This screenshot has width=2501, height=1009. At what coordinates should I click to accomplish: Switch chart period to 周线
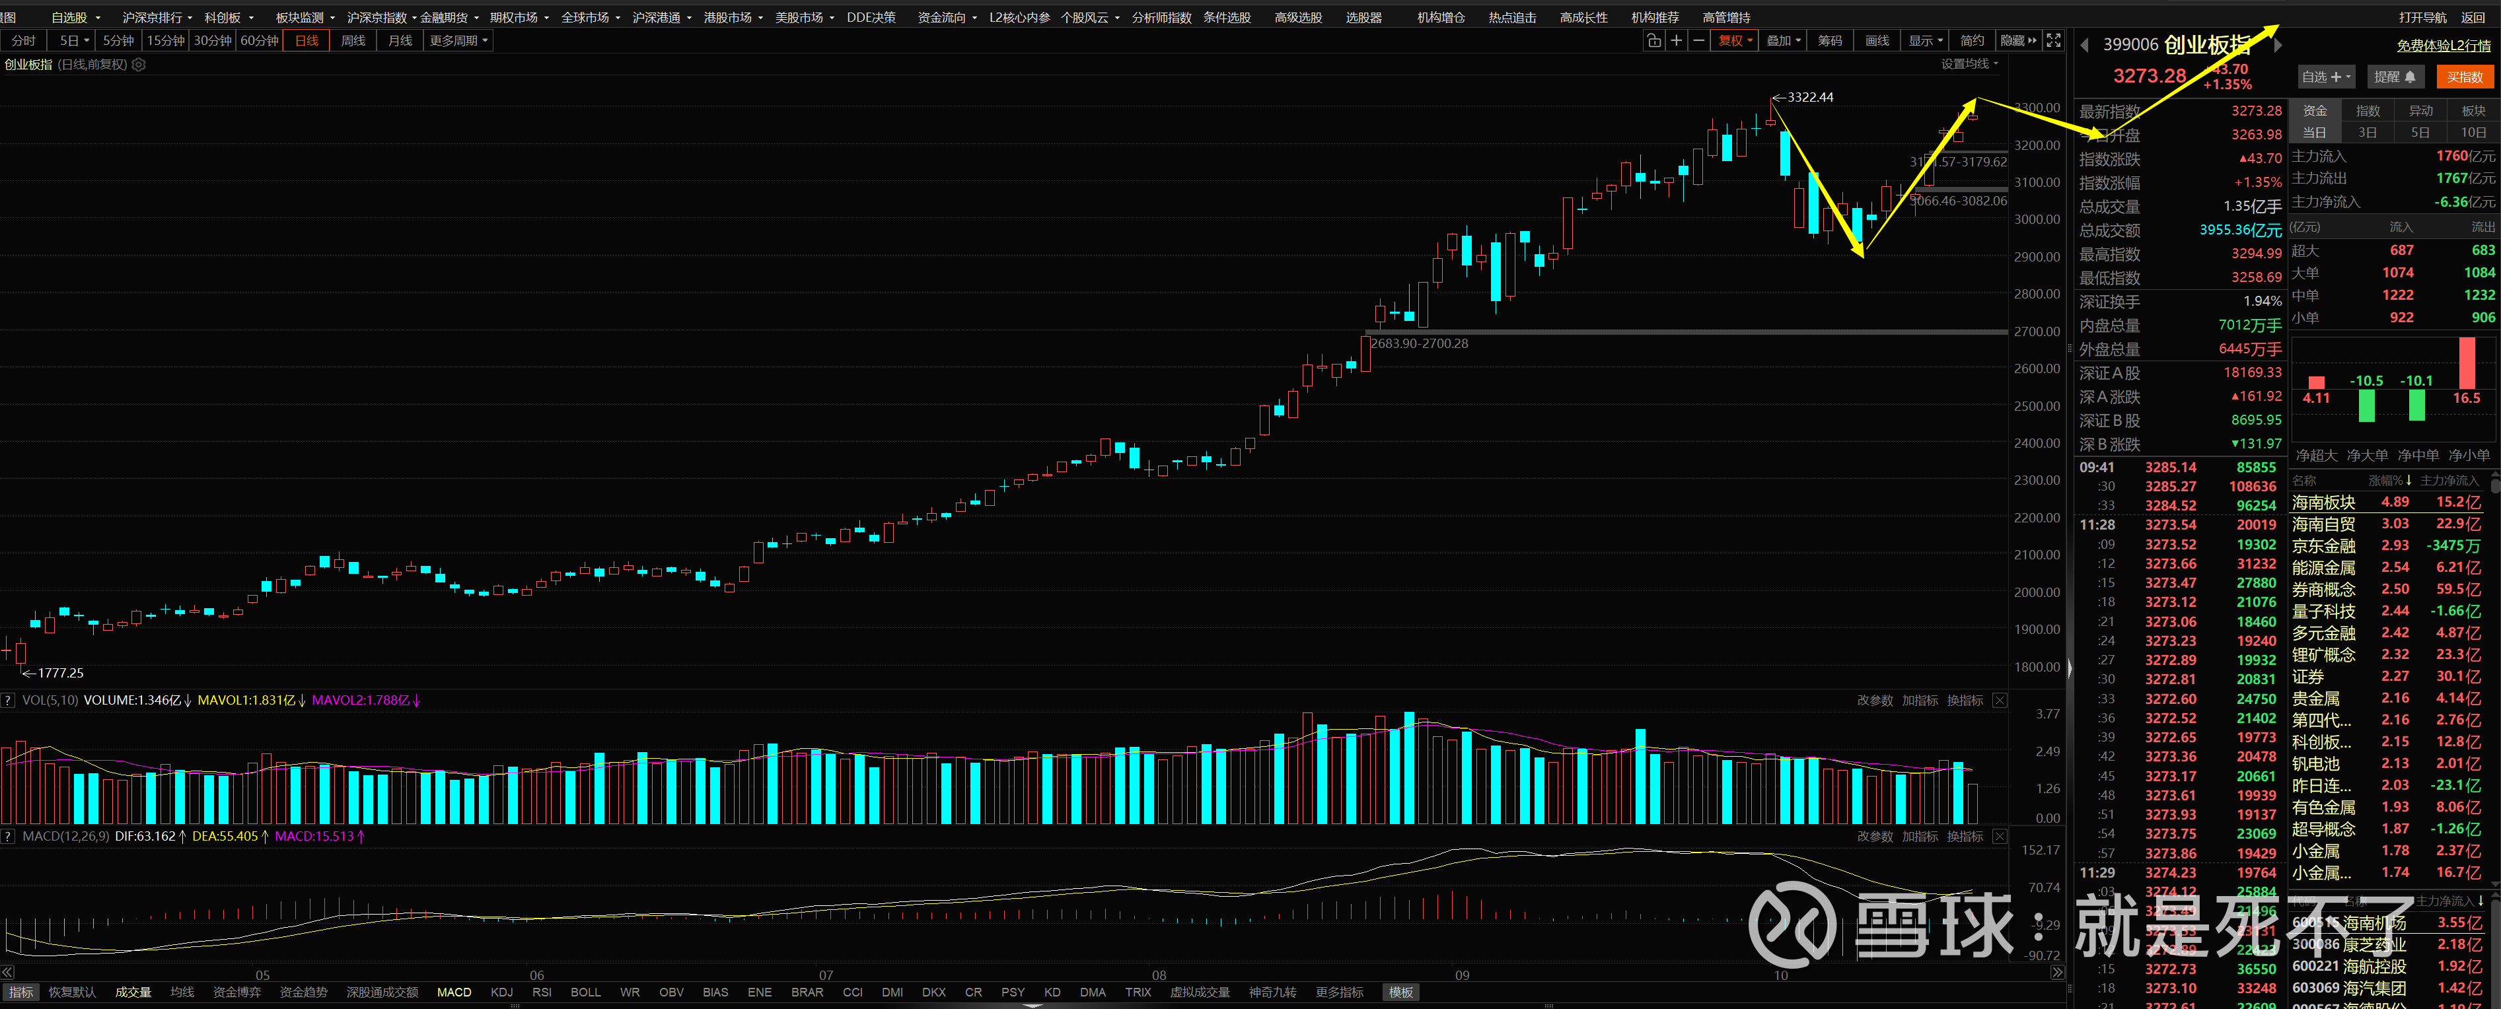click(x=353, y=41)
